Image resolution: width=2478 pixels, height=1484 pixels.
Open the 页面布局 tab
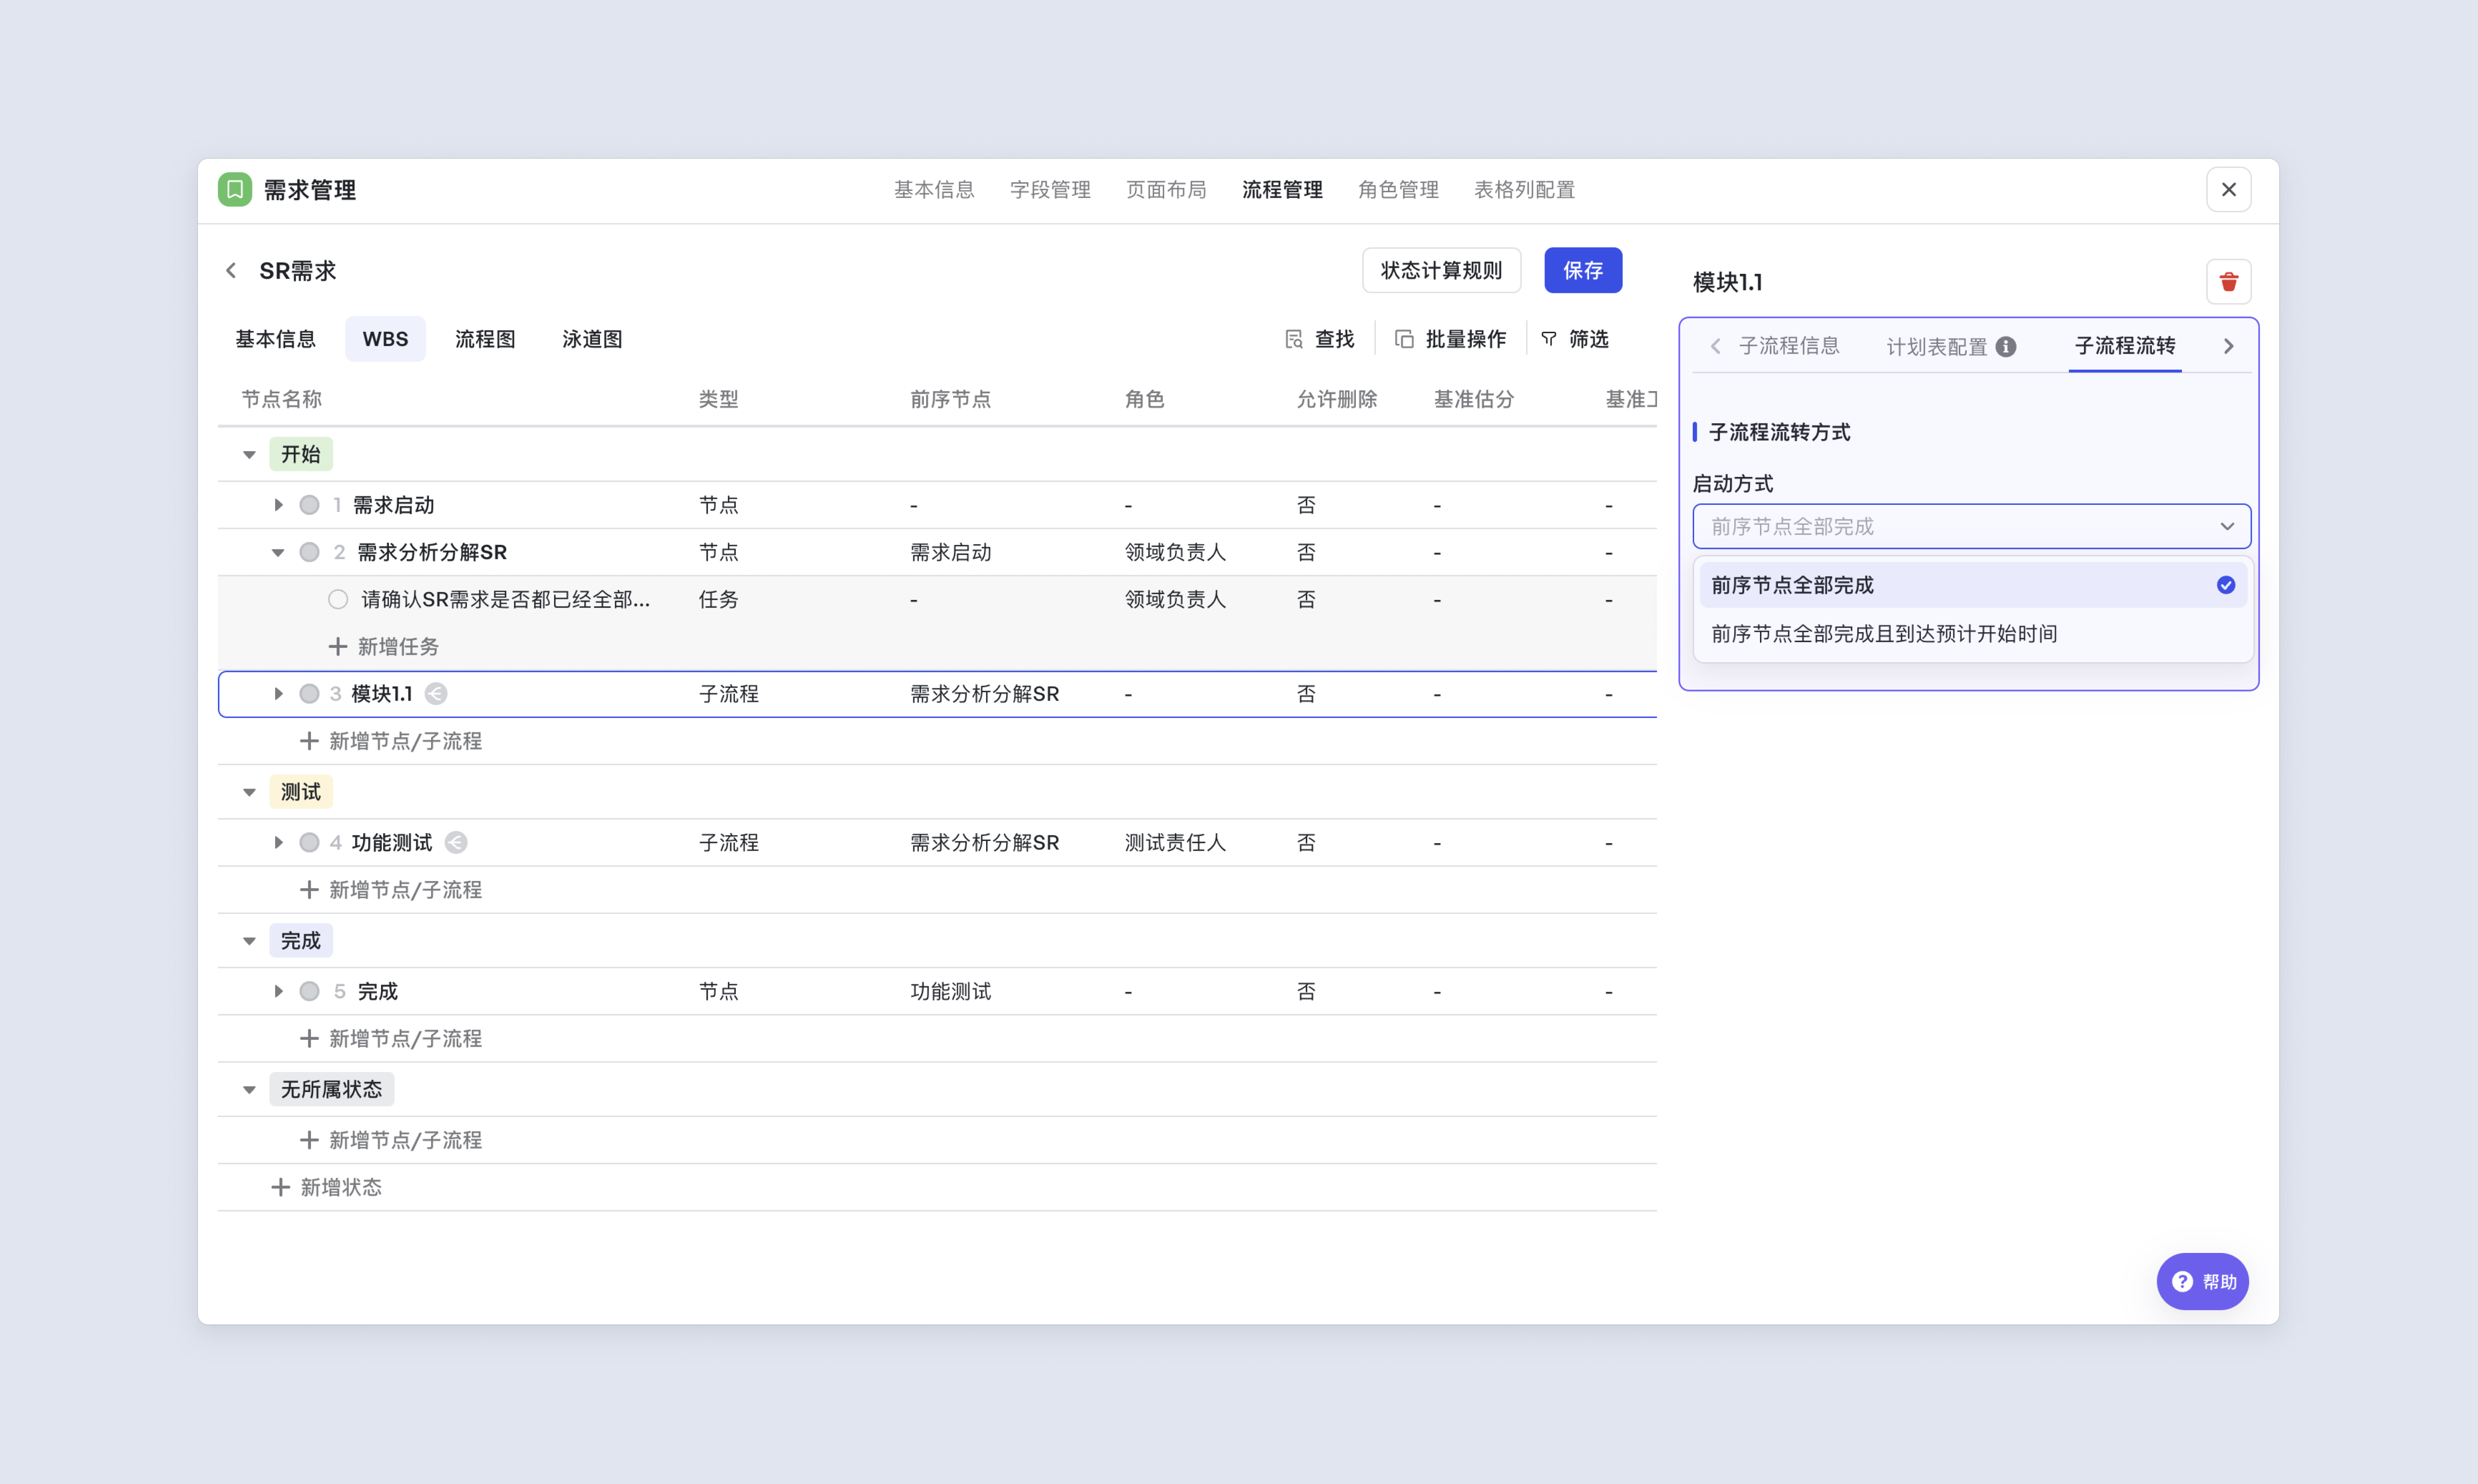[1166, 190]
